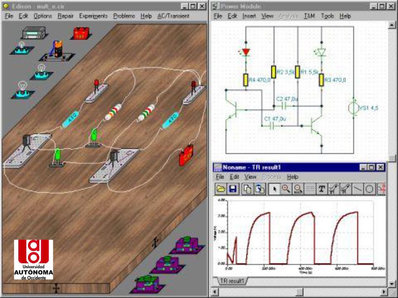Click the "C2 47,0u" capacitor label

tap(287, 99)
